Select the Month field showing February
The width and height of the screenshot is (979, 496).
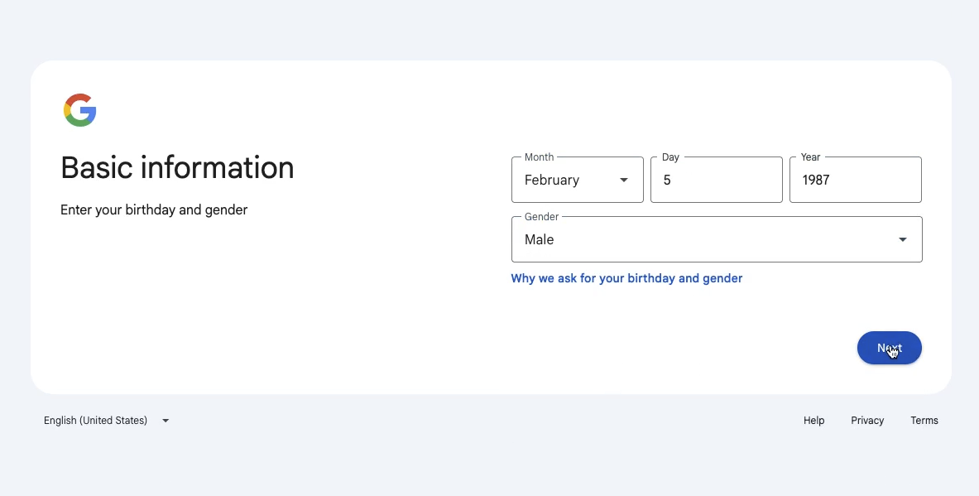578,180
